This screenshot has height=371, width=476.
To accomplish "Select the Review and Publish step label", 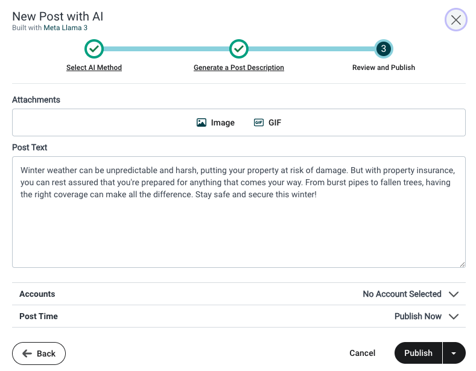I will pyautogui.click(x=384, y=68).
